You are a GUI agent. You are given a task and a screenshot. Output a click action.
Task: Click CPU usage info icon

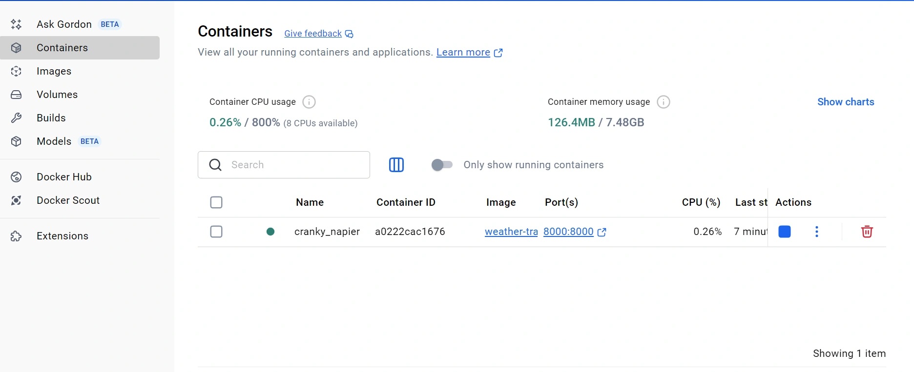click(x=309, y=102)
